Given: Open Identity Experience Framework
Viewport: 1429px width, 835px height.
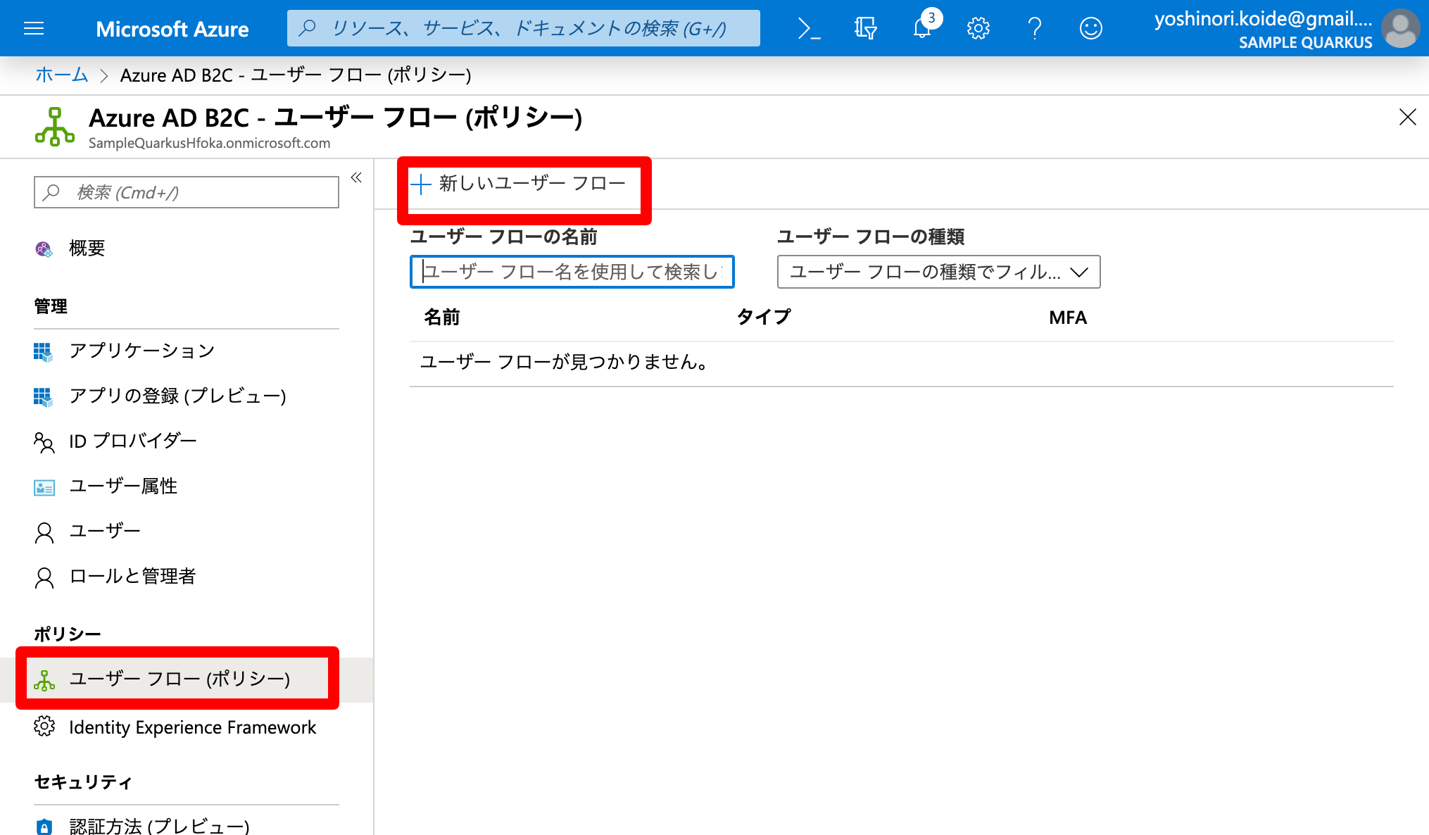Looking at the screenshot, I should click(191, 727).
